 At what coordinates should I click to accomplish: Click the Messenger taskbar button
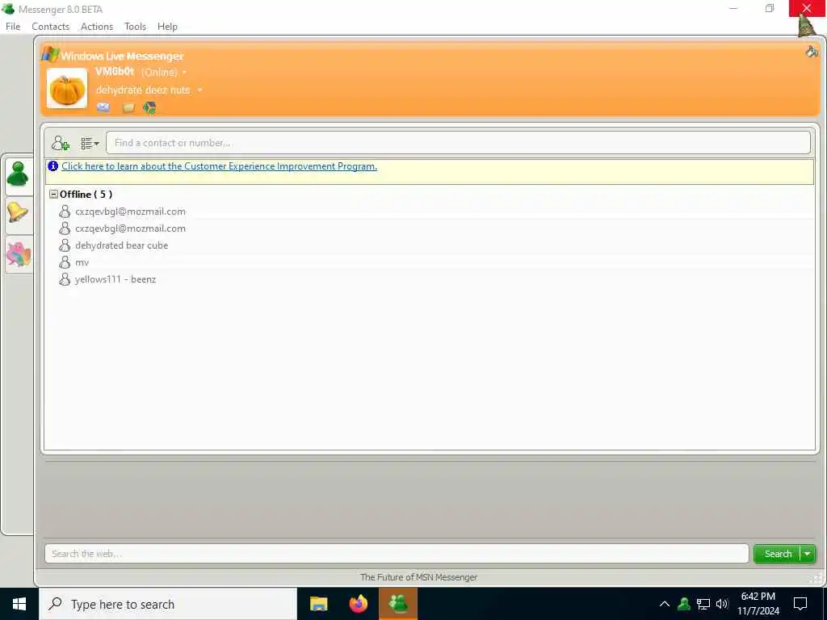(398, 604)
